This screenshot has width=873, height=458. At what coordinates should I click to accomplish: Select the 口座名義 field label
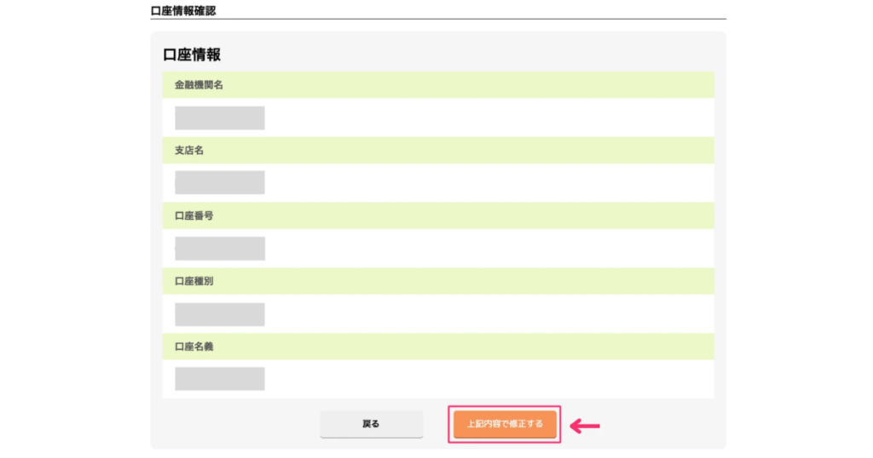[194, 347]
